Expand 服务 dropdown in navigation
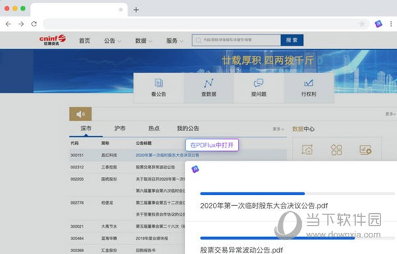 pyautogui.click(x=175, y=41)
